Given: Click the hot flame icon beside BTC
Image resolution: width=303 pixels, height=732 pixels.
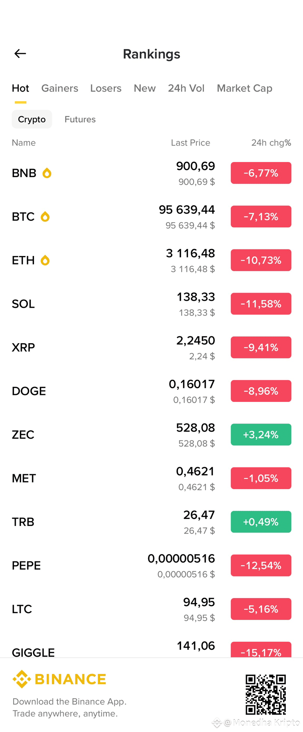Looking at the screenshot, I should 45,216.
